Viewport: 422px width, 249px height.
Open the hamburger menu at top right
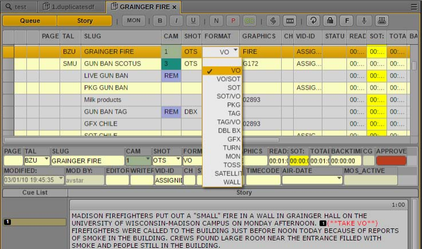[414, 7]
